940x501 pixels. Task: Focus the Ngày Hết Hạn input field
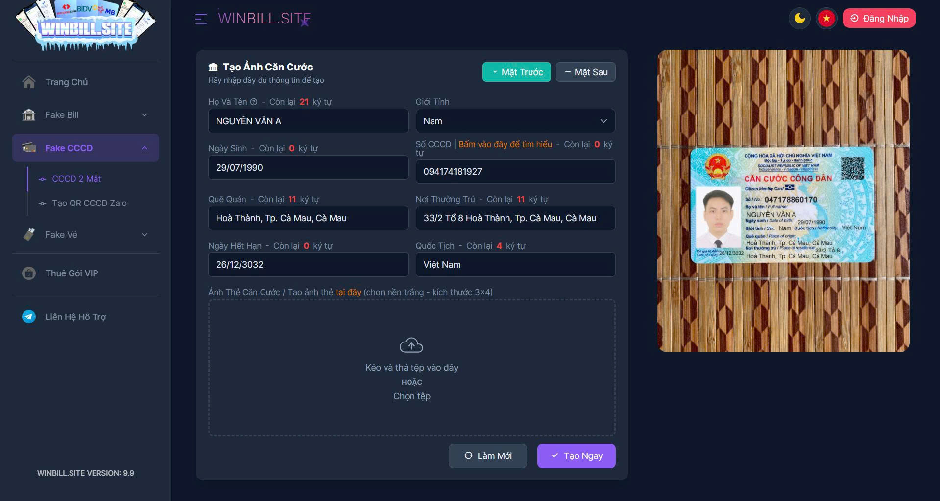[x=308, y=265]
